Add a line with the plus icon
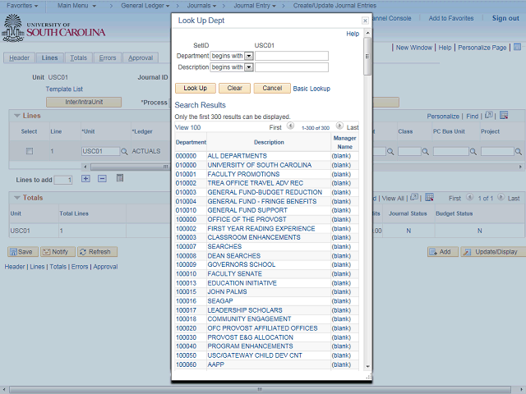 click(85, 179)
